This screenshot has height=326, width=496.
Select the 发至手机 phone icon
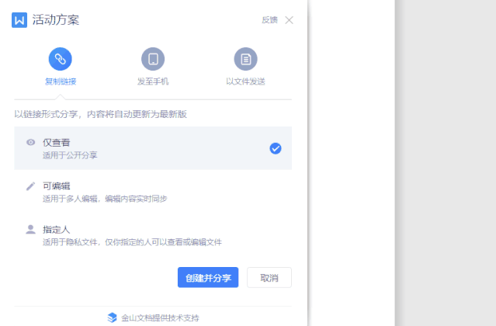point(153,59)
